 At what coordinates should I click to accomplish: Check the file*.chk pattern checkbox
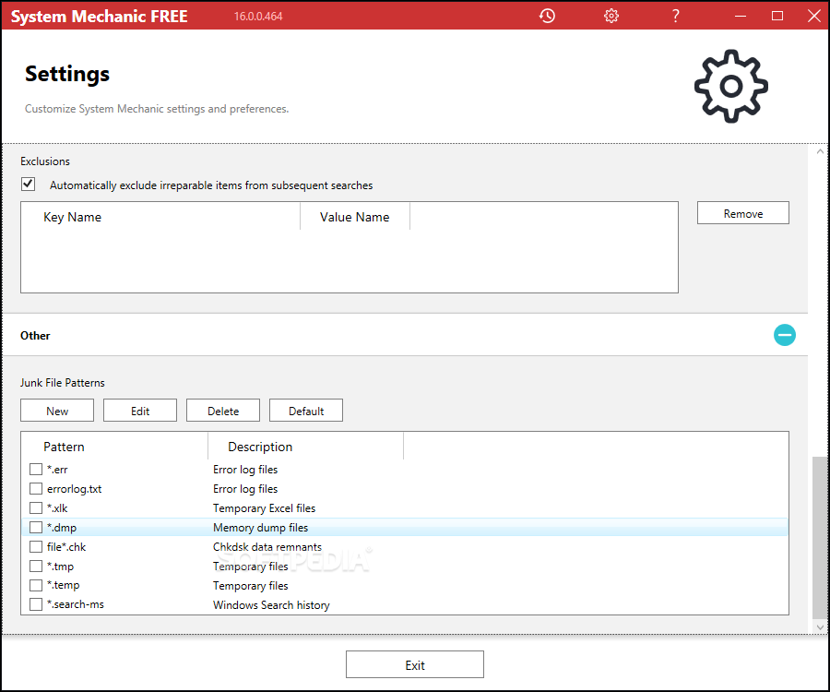pyautogui.click(x=36, y=546)
